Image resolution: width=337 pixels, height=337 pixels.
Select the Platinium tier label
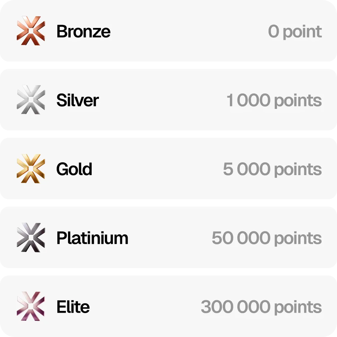pyautogui.click(x=92, y=238)
